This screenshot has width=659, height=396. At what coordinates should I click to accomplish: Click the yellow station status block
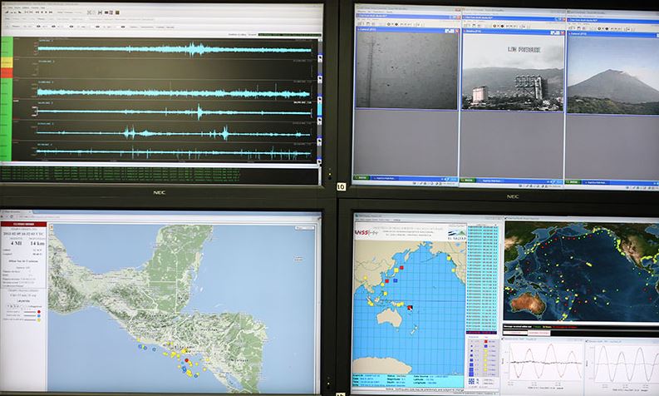(7, 62)
